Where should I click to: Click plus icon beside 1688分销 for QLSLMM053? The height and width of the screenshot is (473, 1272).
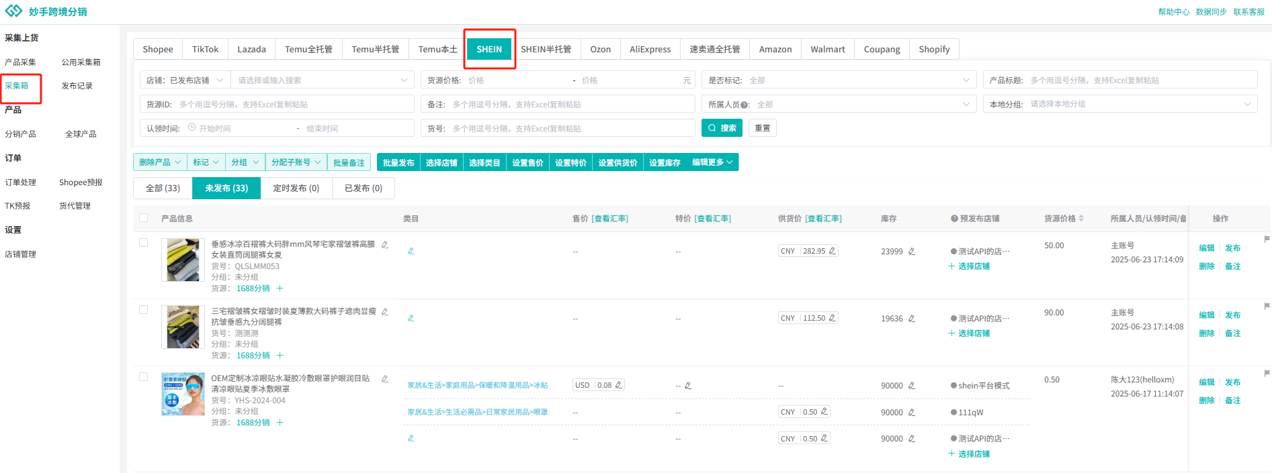click(280, 288)
